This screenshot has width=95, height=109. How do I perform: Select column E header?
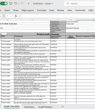coord(32,20)
